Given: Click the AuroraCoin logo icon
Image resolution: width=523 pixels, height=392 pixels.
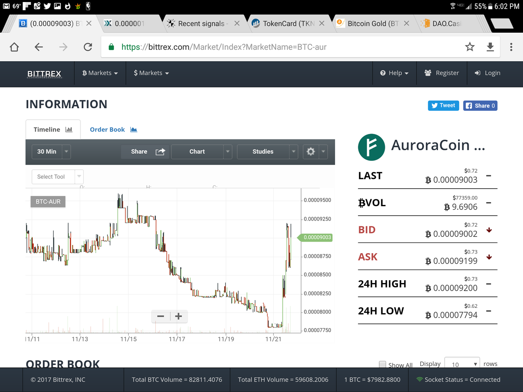Looking at the screenshot, I should tap(371, 147).
